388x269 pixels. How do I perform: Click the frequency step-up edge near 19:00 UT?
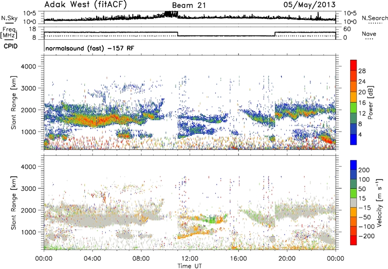(275, 34)
